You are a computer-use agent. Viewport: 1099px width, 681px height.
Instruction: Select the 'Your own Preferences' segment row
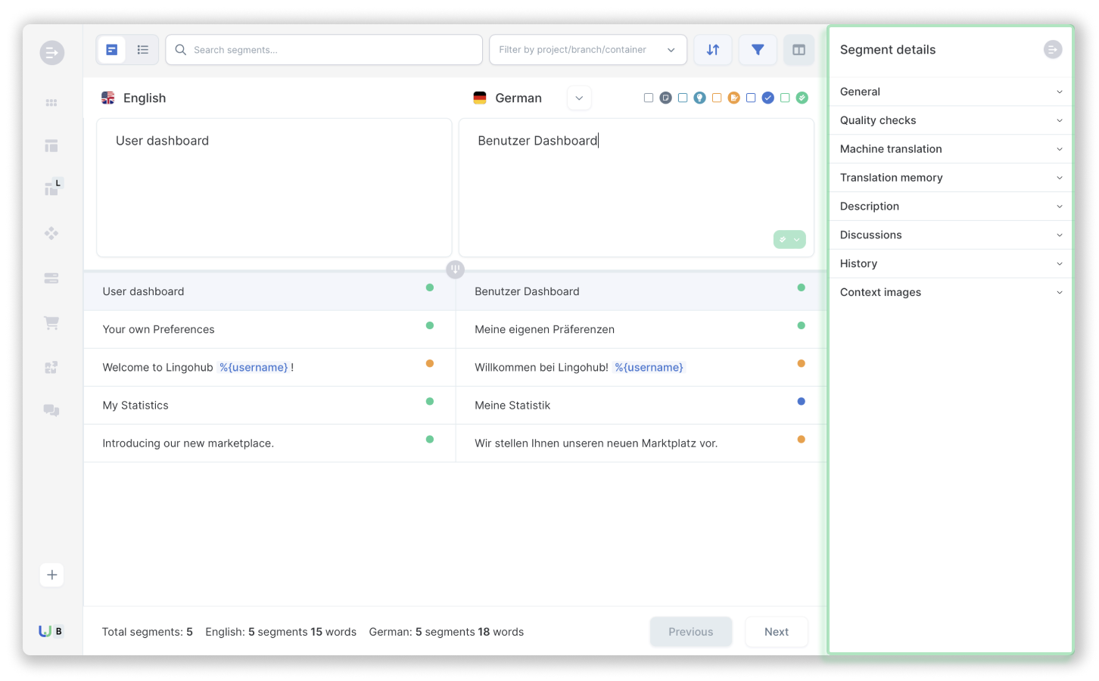(269, 330)
